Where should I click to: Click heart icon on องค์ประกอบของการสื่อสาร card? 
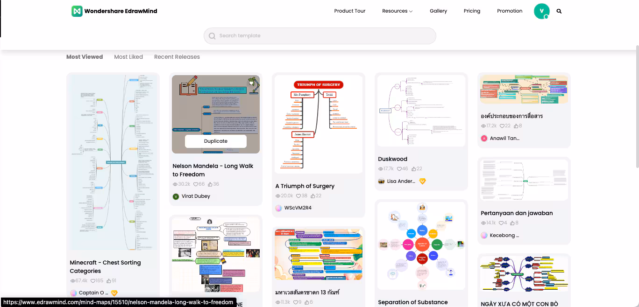[502, 126]
